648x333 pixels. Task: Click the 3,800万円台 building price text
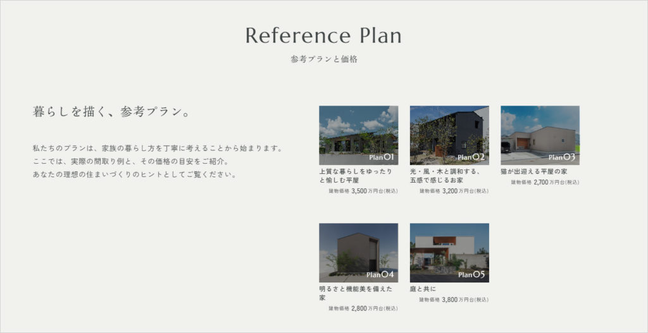[454, 300]
